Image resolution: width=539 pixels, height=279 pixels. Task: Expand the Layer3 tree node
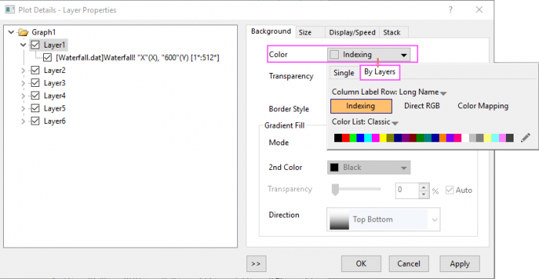23,83
